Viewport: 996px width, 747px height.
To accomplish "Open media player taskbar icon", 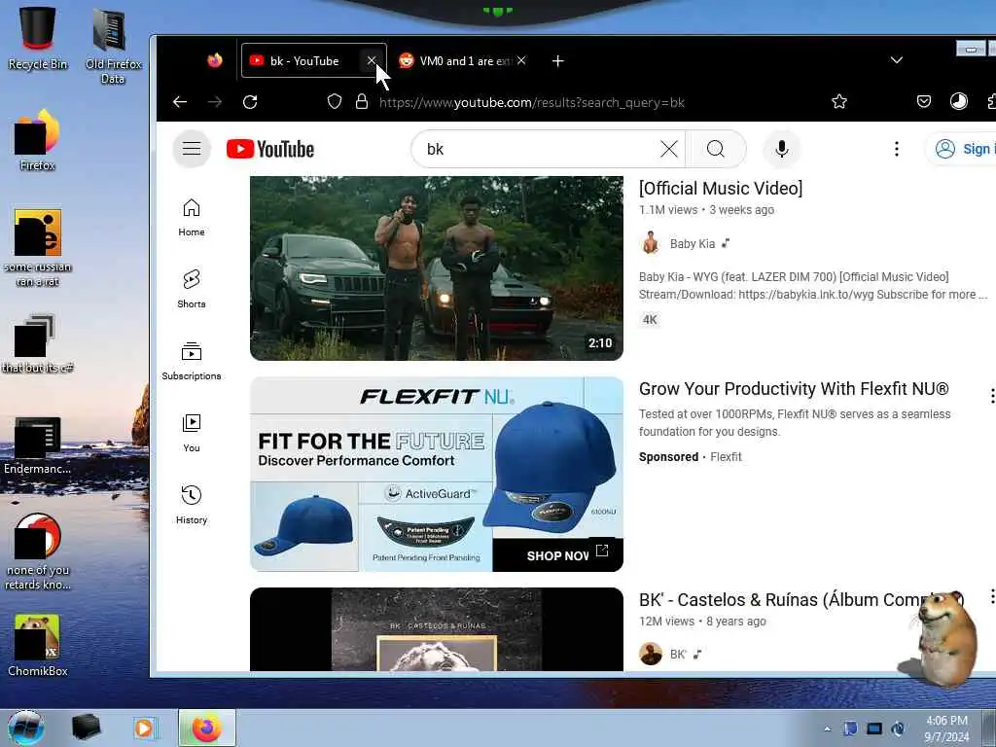I will pos(145,728).
